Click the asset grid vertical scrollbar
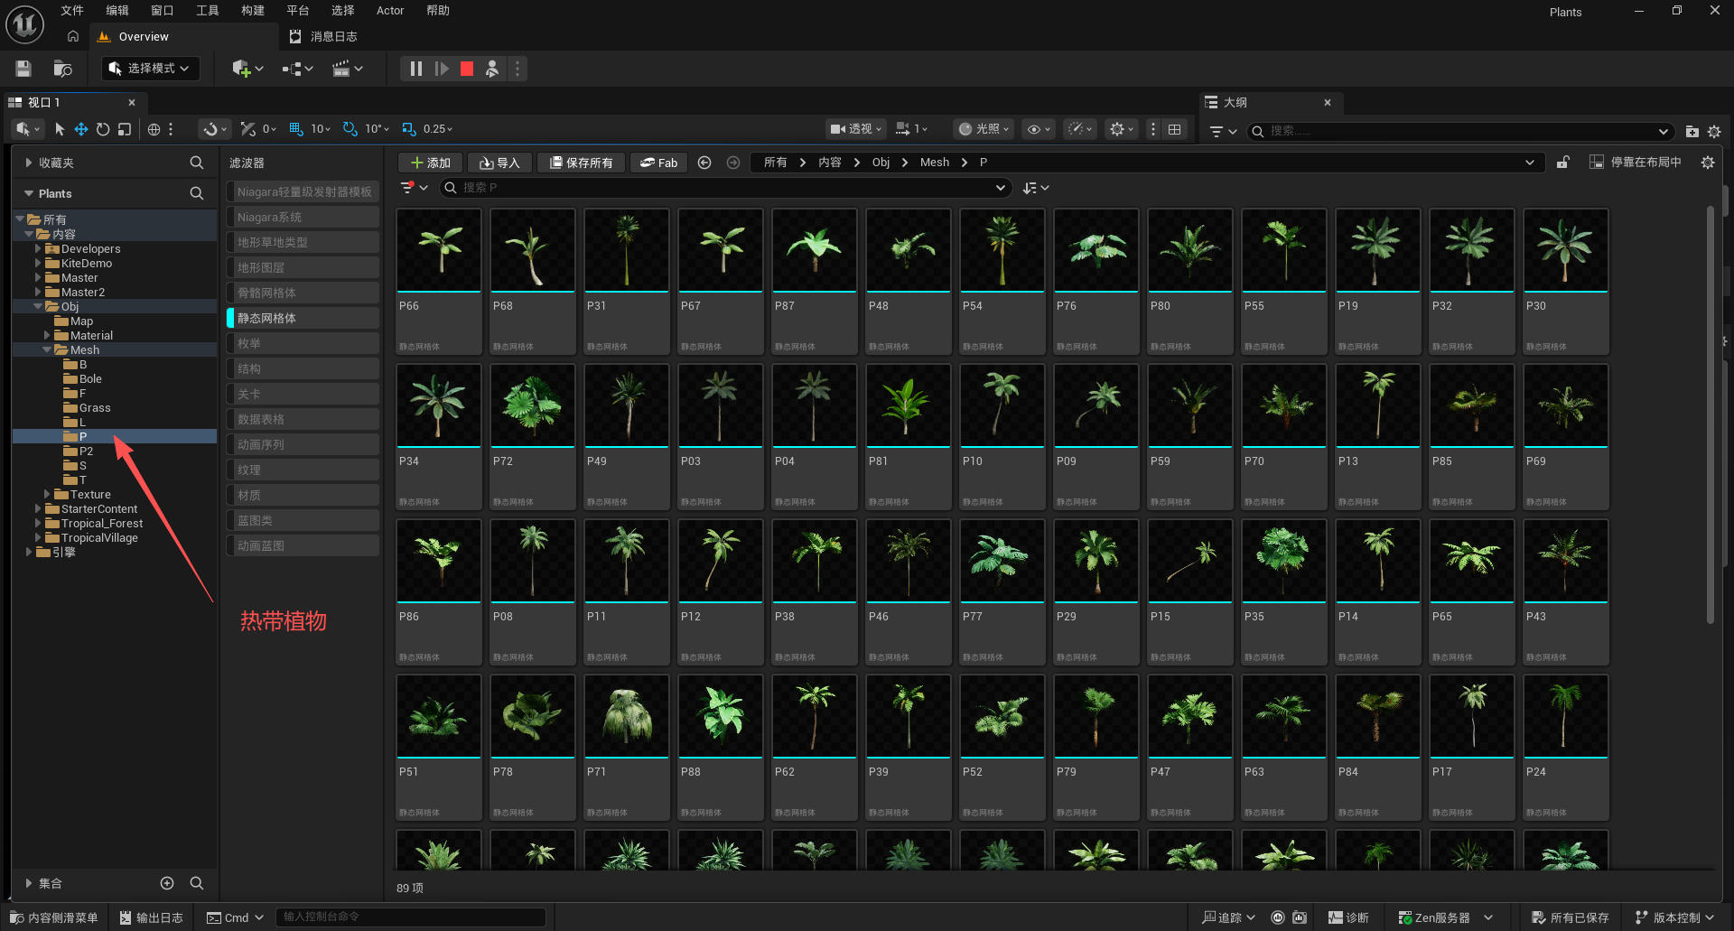Screen dimensions: 1734x931 [1711, 415]
